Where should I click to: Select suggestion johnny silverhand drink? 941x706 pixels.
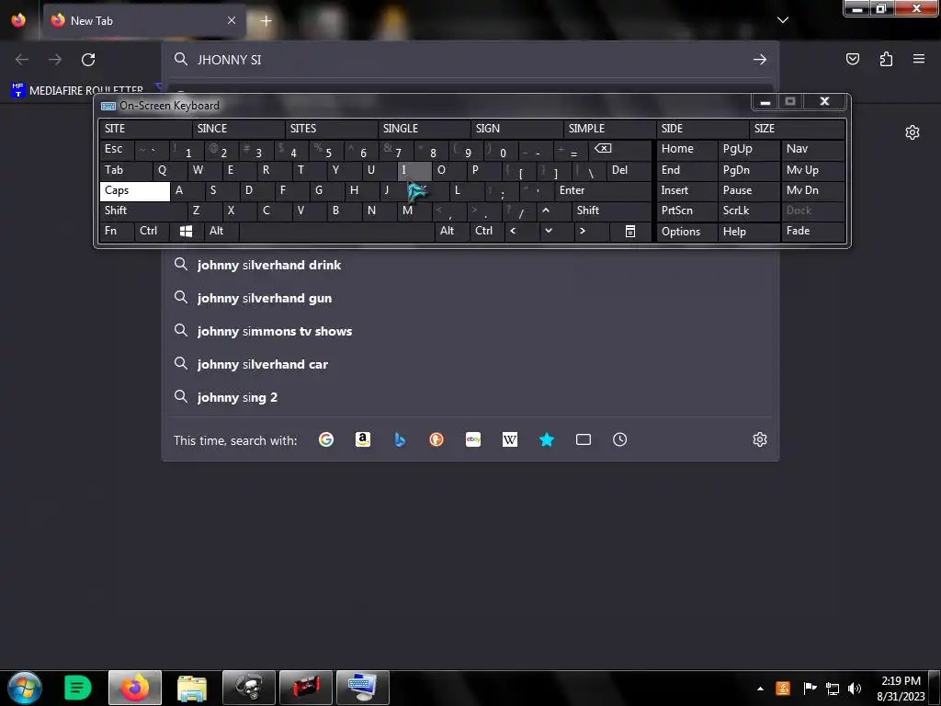tap(470, 265)
